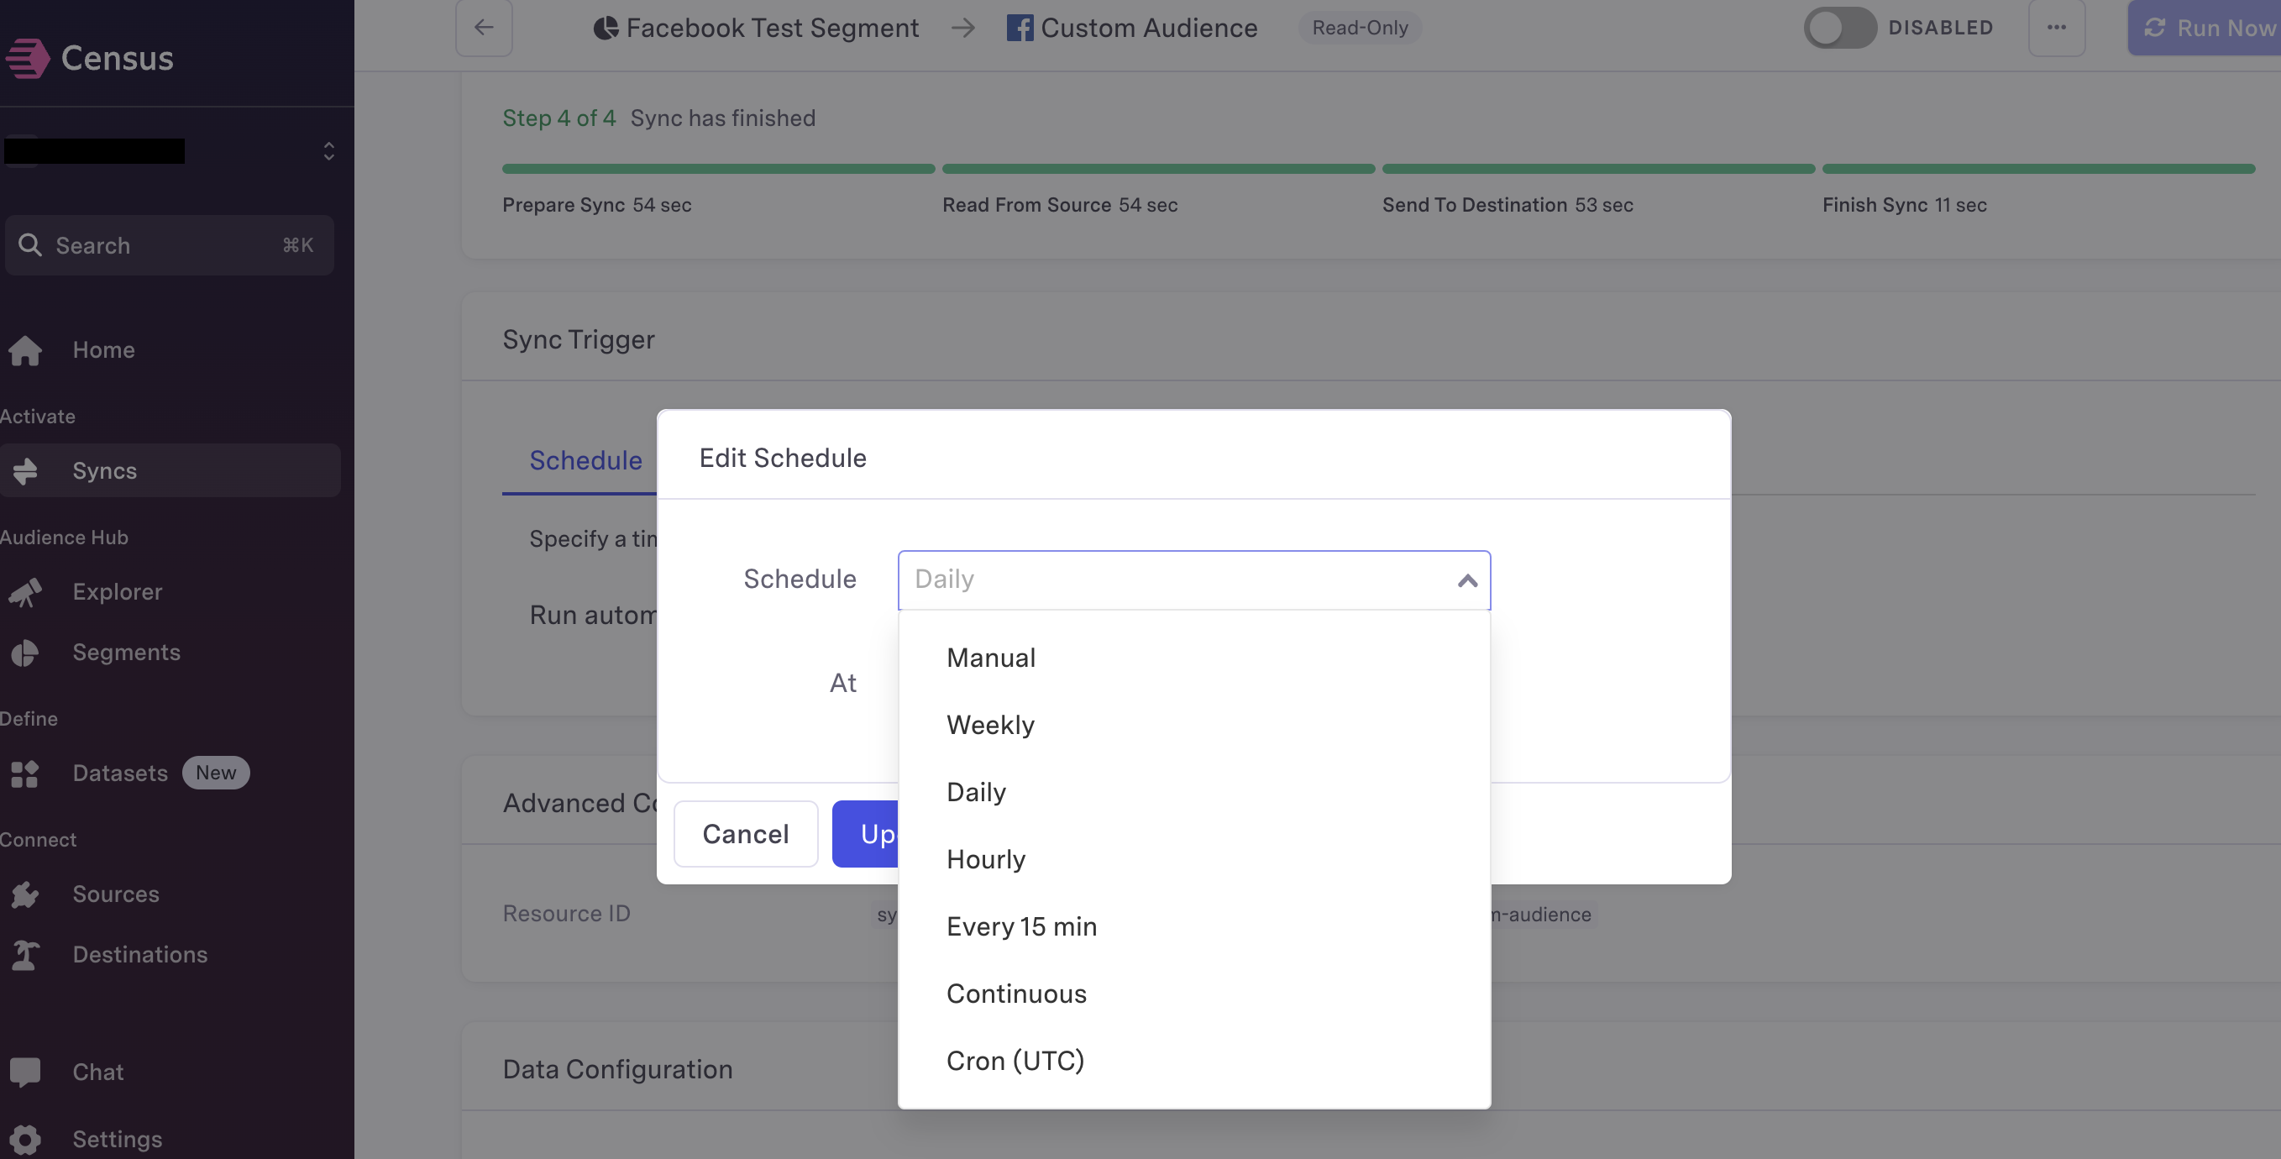
Task: Open the Home sidebar item
Action: [x=103, y=349]
